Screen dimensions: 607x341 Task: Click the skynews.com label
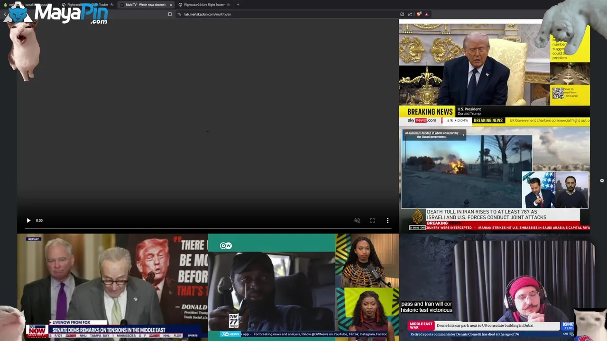pyautogui.click(x=422, y=120)
